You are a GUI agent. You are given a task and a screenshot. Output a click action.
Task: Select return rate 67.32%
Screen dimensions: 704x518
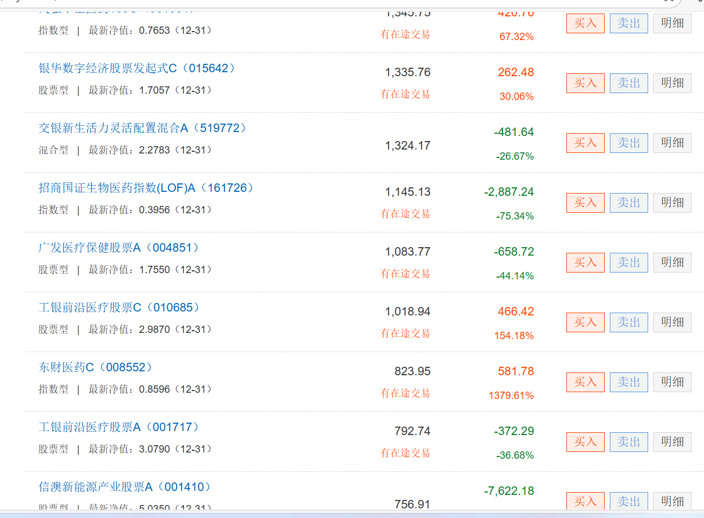[517, 37]
